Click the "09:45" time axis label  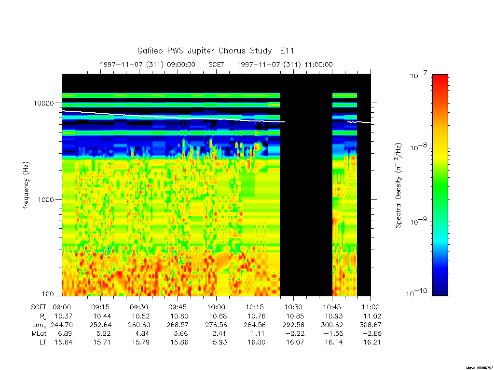tap(178, 307)
